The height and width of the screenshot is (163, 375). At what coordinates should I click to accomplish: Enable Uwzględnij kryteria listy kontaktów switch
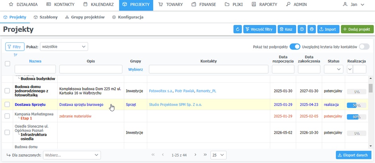click(364, 47)
